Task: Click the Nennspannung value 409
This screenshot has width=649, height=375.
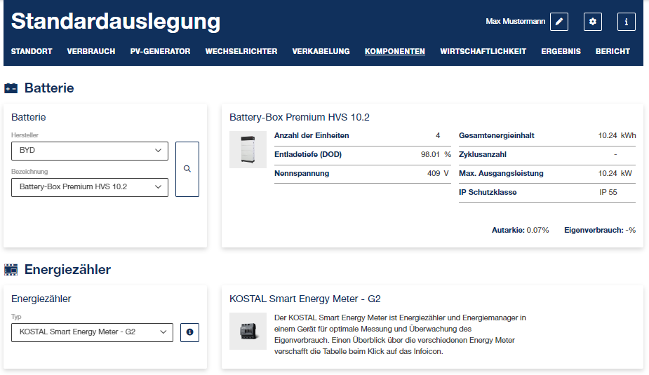Action: pyautogui.click(x=434, y=174)
